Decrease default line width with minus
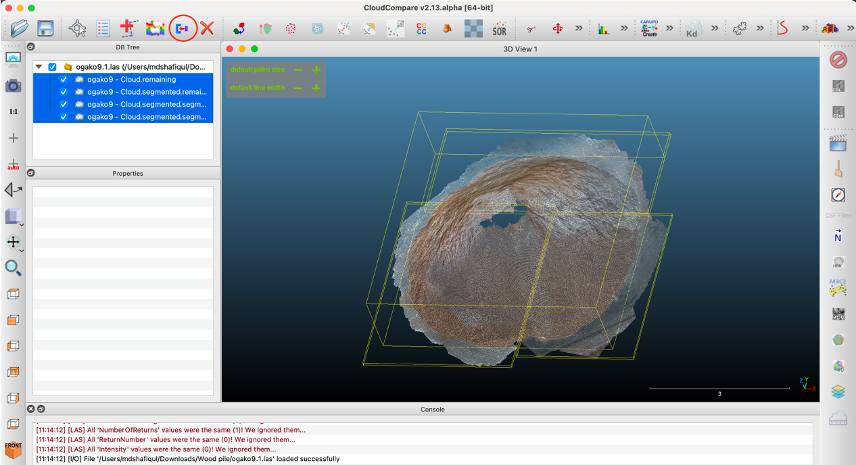 click(298, 88)
